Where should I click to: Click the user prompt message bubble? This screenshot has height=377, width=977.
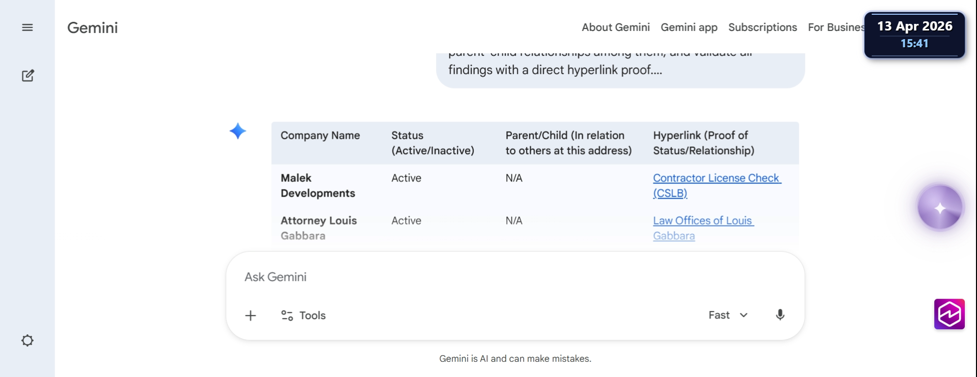(x=620, y=70)
